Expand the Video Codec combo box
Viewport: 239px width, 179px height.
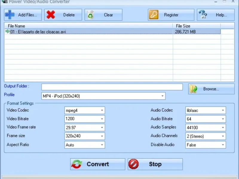[x=102, y=110]
